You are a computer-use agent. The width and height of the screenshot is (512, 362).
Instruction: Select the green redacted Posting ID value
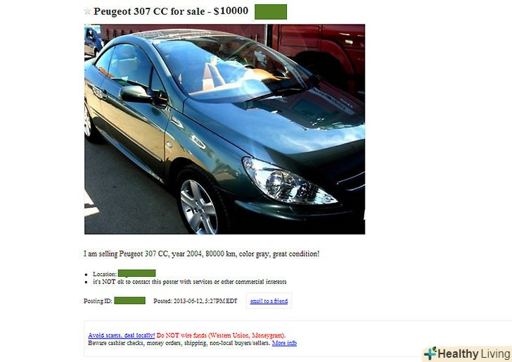pos(129,301)
